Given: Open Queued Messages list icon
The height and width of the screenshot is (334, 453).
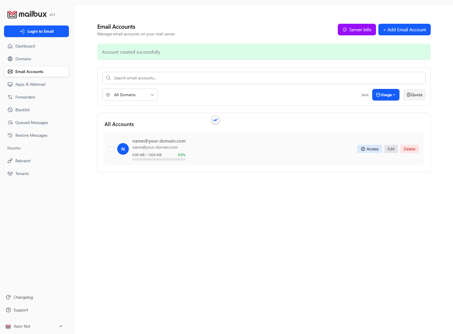Looking at the screenshot, I should click(x=10, y=123).
